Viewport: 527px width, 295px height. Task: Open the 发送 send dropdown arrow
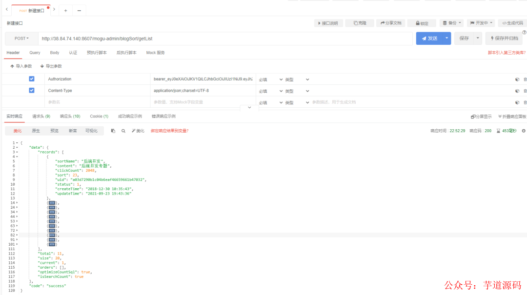[x=446, y=39]
